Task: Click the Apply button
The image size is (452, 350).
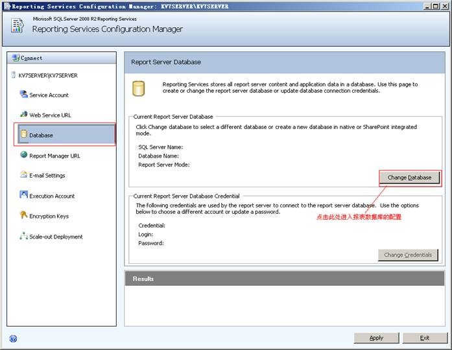Action: (x=376, y=338)
